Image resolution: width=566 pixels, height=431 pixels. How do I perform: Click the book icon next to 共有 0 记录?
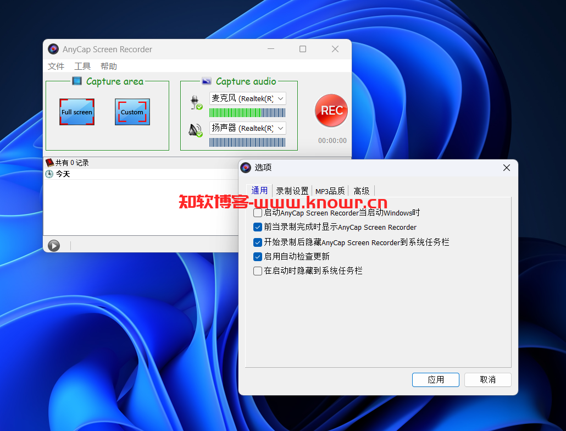tap(49, 163)
